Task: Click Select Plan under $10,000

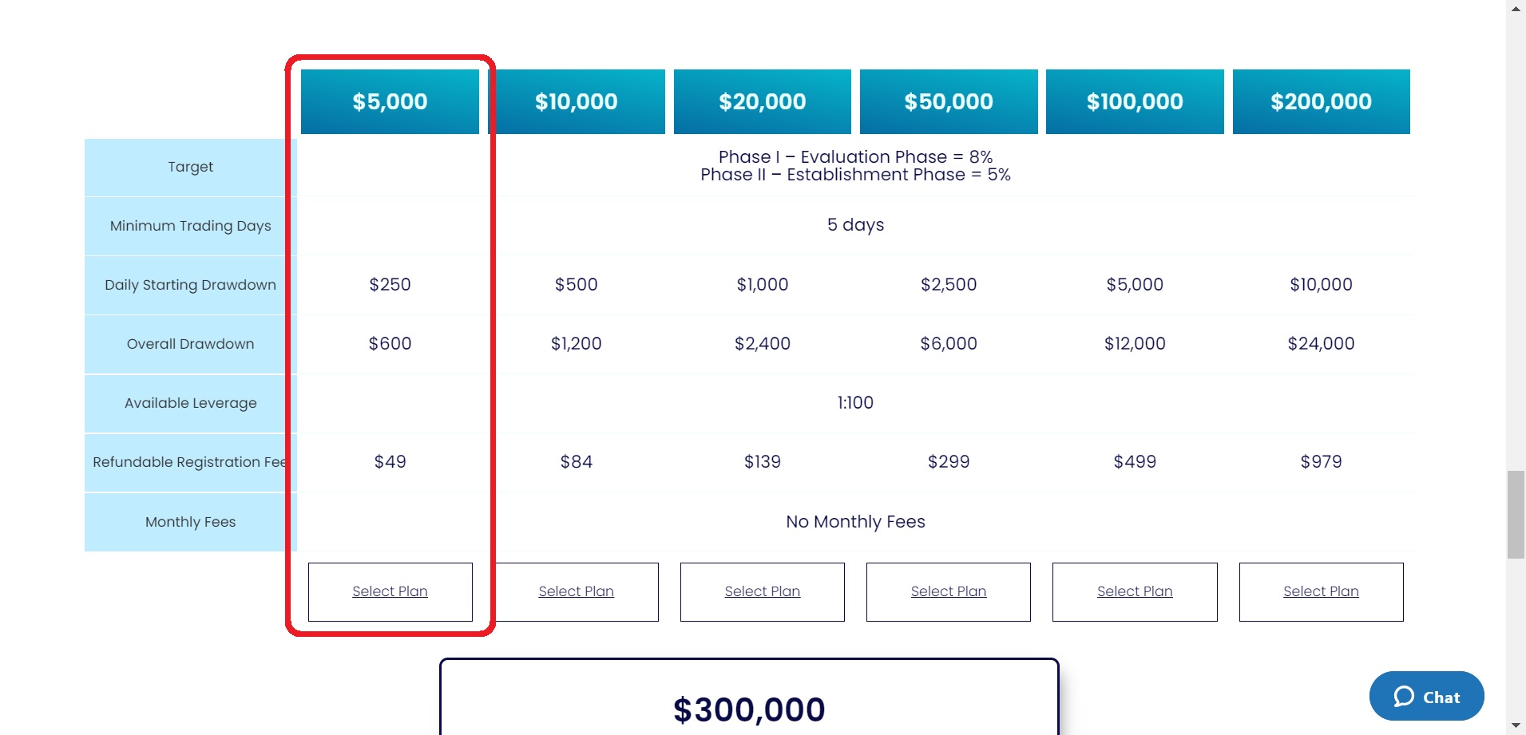Action: [x=576, y=591]
